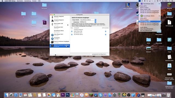Click minus button to remove device
175x98 pixels.
53,55
